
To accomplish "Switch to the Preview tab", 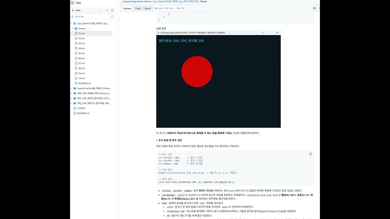I will click(127, 9).
